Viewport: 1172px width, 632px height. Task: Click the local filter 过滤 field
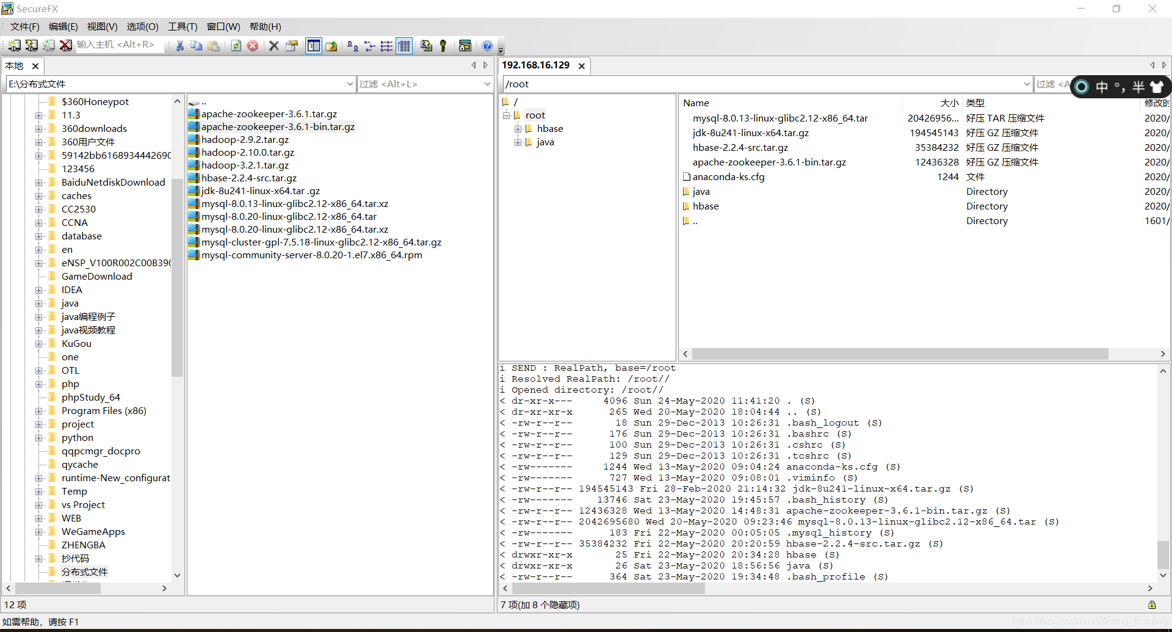coord(420,84)
